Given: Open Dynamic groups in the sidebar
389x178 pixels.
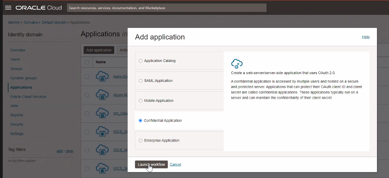Looking at the screenshot, I should click(23, 78).
